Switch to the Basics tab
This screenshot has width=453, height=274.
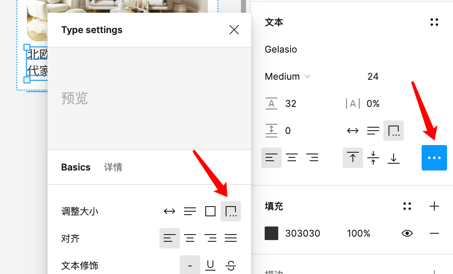click(76, 167)
